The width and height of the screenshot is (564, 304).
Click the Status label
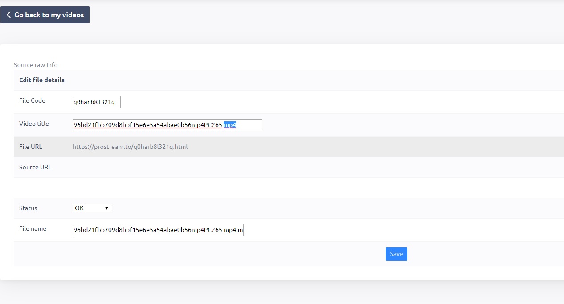coord(28,208)
